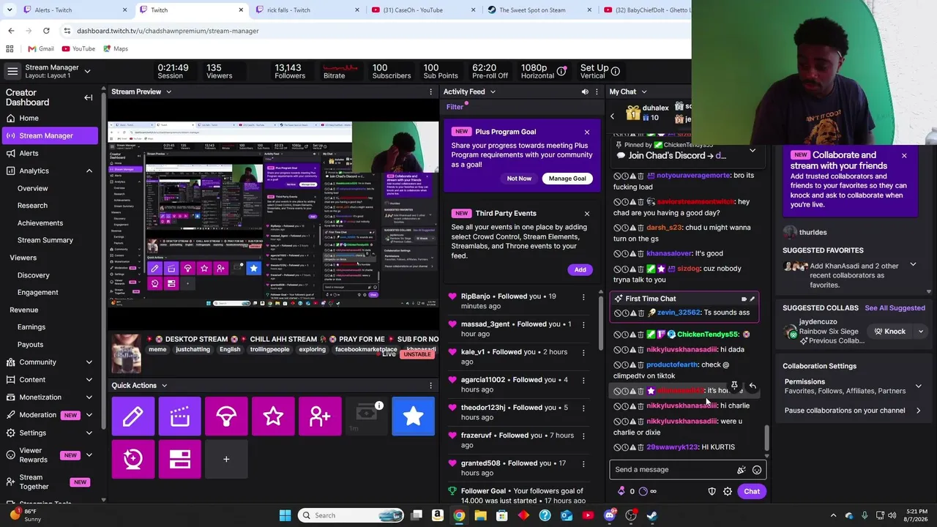Click Add for Third Party Events
Viewport: 937px width, 527px height.
pos(580,270)
